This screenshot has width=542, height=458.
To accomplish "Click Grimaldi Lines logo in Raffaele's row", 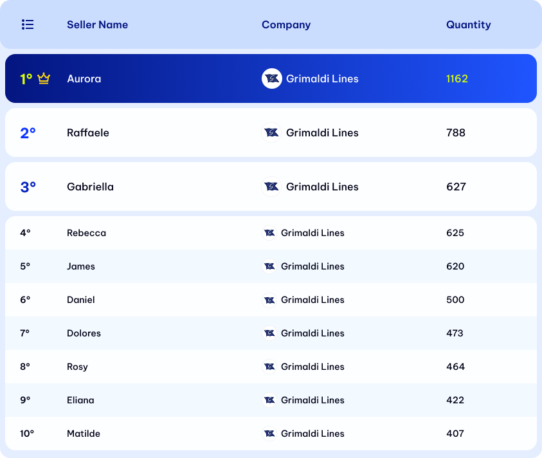I will tap(272, 133).
